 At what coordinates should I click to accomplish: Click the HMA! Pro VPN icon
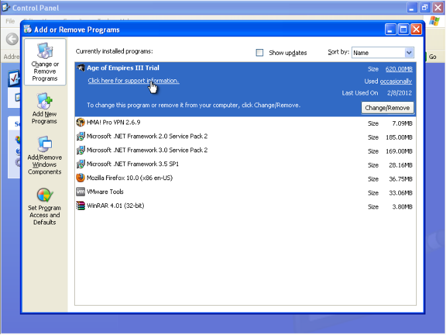point(80,122)
